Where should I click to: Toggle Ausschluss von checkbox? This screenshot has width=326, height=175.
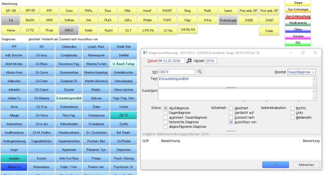(231, 122)
